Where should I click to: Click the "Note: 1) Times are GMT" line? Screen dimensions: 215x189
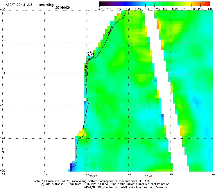92,181
